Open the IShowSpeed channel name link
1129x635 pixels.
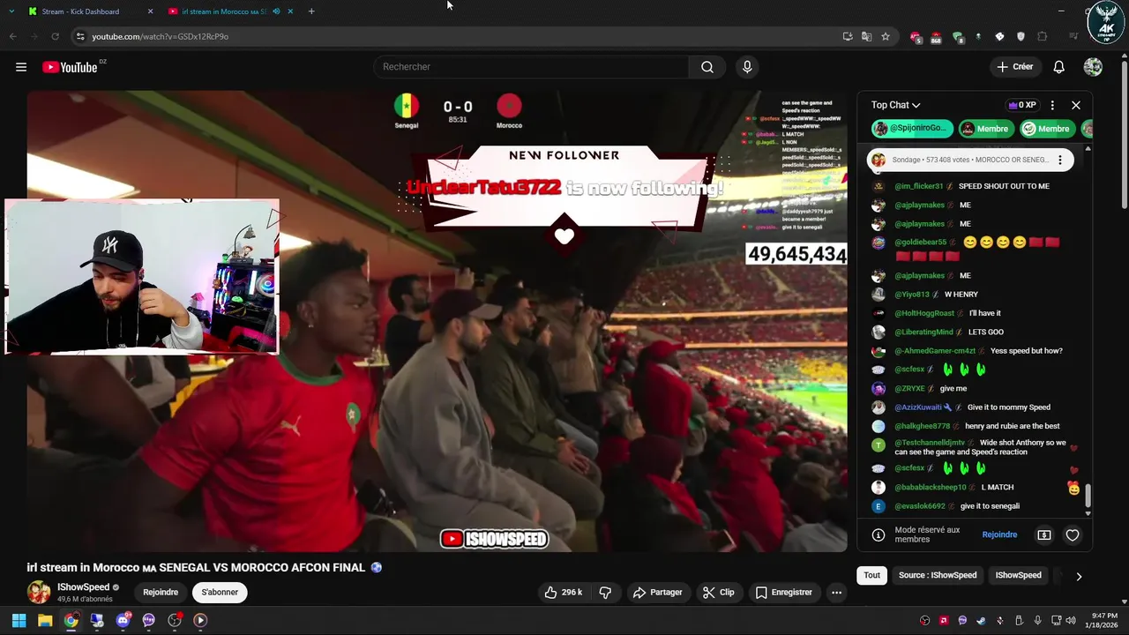(84, 587)
